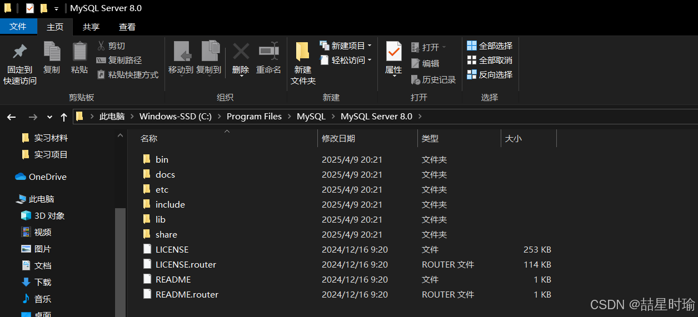Click the Paste (粘贴) ribbon icon
The image size is (698, 317).
click(x=79, y=52)
